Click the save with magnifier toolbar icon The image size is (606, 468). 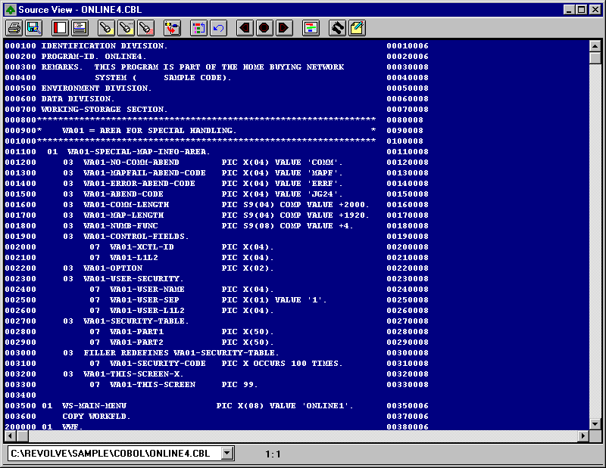pos(33,28)
